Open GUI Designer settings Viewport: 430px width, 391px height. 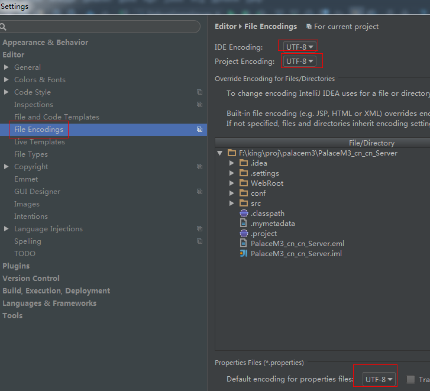coord(37,192)
